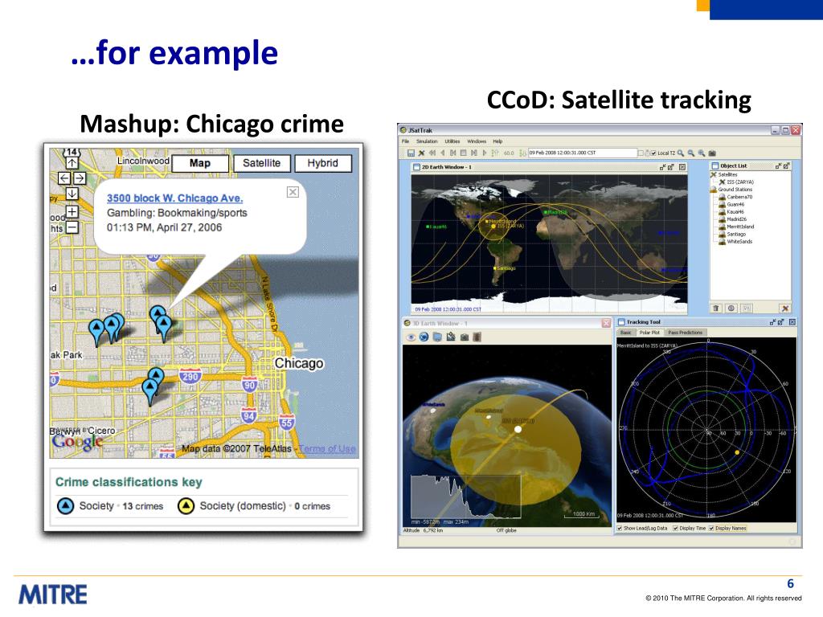823x617 pixels.
Task: Switch to the Pass Predictions tab
Action: point(685,332)
